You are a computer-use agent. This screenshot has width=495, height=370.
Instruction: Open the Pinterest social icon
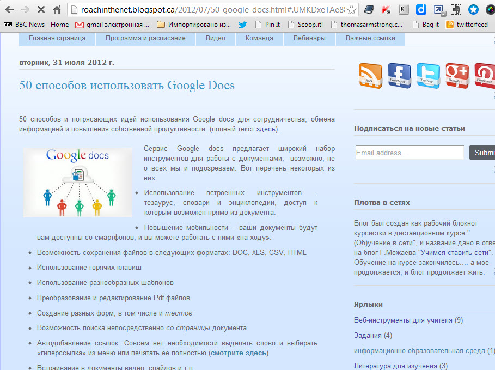pos(485,76)
